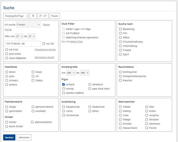178x142 pixels.
Task: Check the Hochschule education box
Action: pos(63,115)
